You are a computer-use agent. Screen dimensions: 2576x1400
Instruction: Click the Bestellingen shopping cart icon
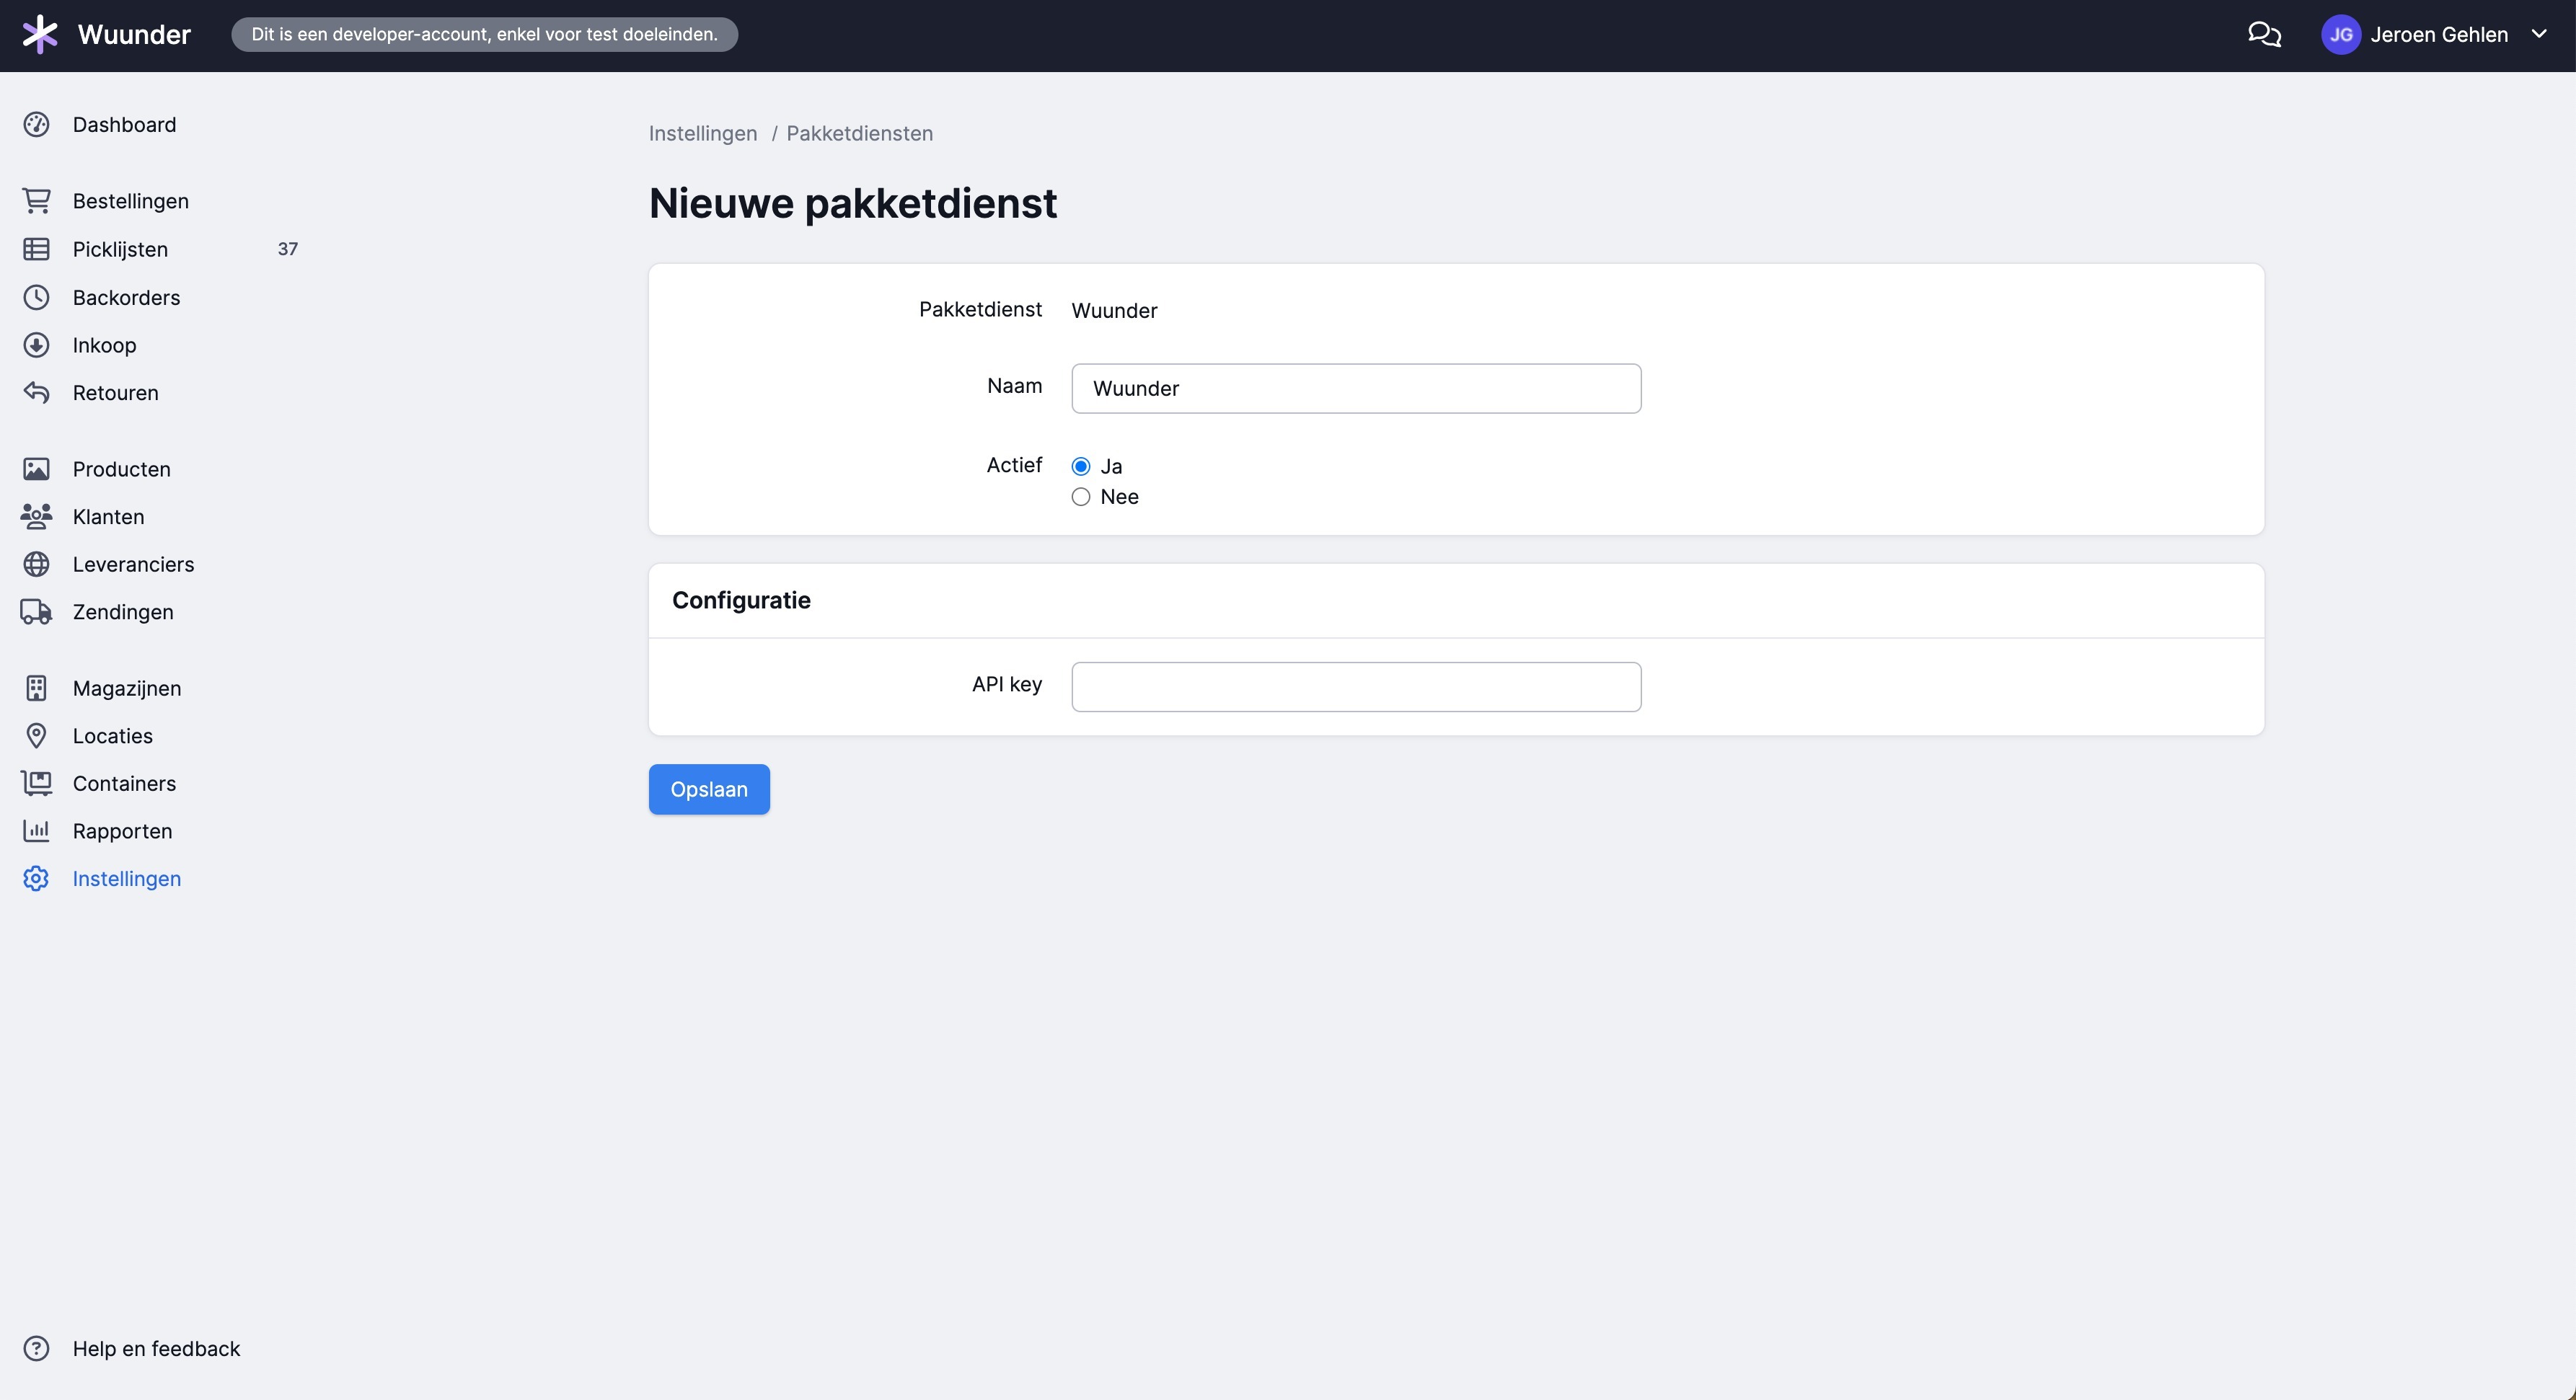pyautogui.click(x=36, y=201)
